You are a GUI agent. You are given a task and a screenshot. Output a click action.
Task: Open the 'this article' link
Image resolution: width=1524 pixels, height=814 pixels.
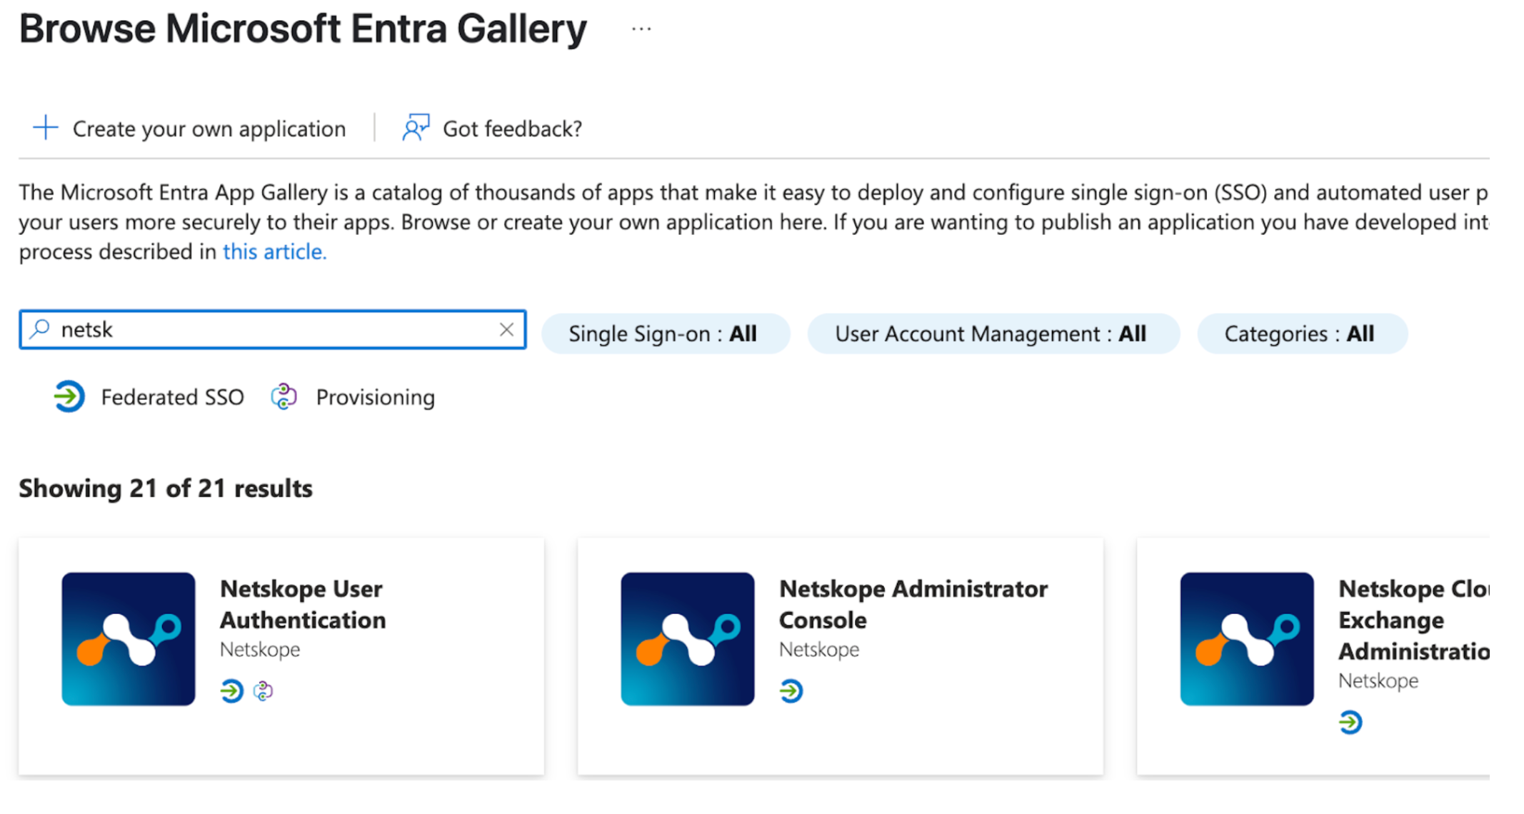(x=274, y=251)
